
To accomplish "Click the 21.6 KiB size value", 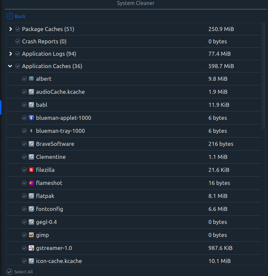I will coord(219,170).
